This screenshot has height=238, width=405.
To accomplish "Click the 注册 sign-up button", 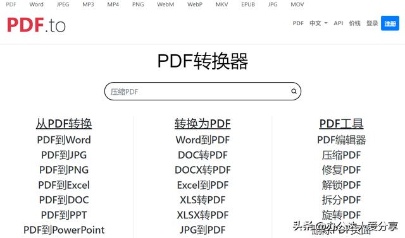I will (x=390, y=23).
